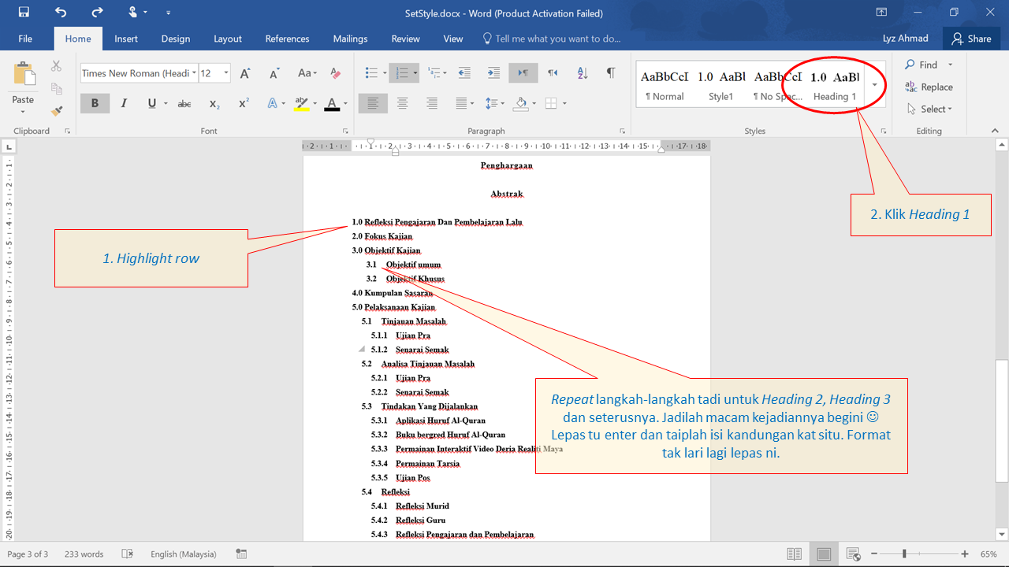The image size is (1009, 567).
Task: Apply the Heading 1 style
Action: pos(833,85)
